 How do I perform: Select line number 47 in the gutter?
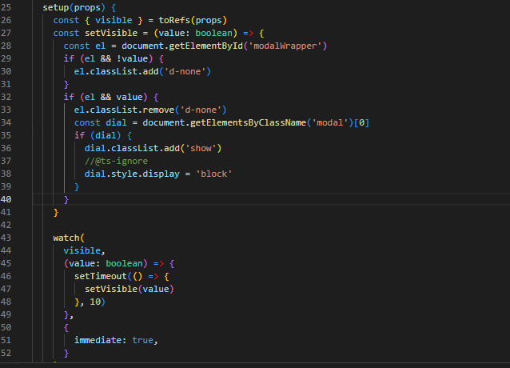click(6, 289)
